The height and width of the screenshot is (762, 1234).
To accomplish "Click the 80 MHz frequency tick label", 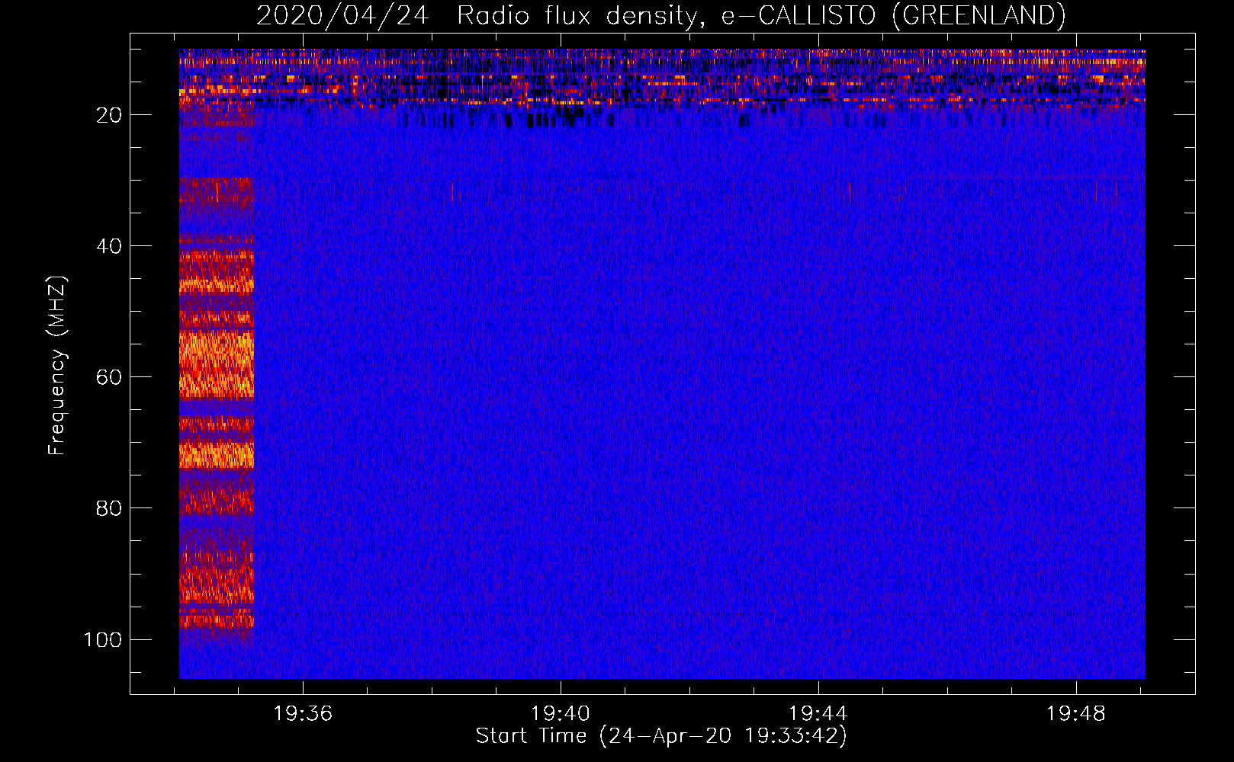I will click(109, 508).
